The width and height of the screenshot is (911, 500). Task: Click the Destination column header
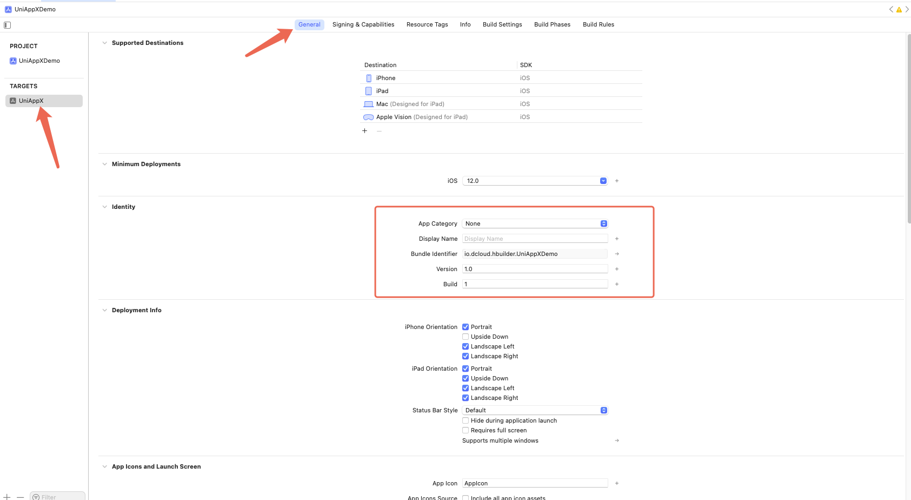point(381,65)
